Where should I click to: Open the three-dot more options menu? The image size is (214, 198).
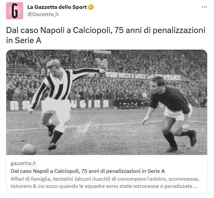[x=204, y=7]
